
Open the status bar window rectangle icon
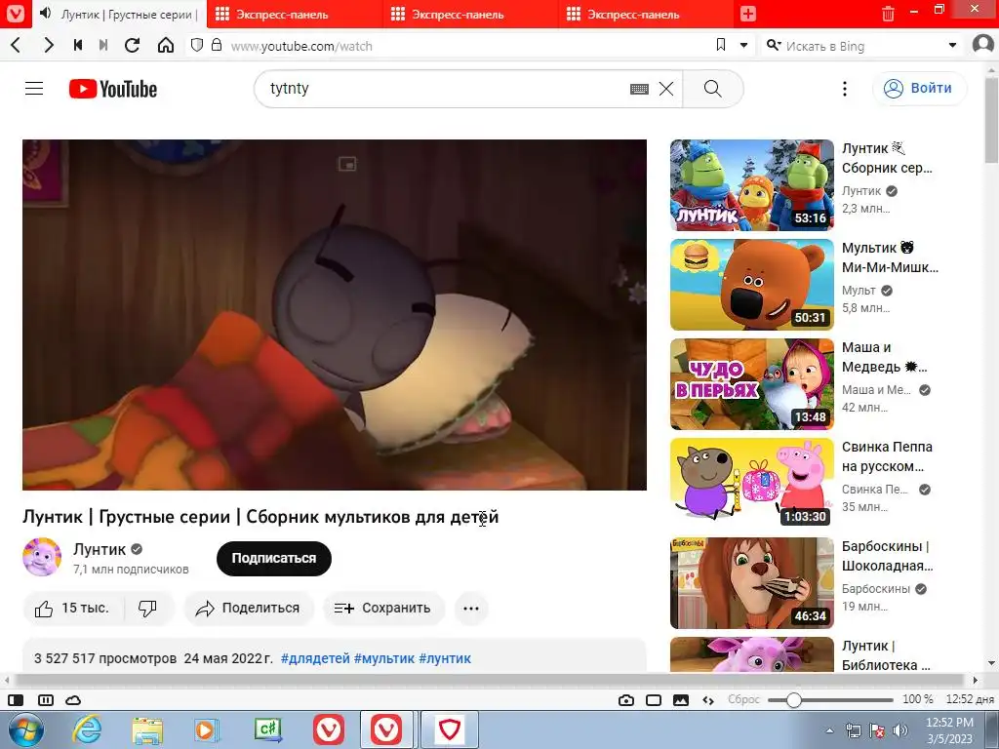coord(654,700)
